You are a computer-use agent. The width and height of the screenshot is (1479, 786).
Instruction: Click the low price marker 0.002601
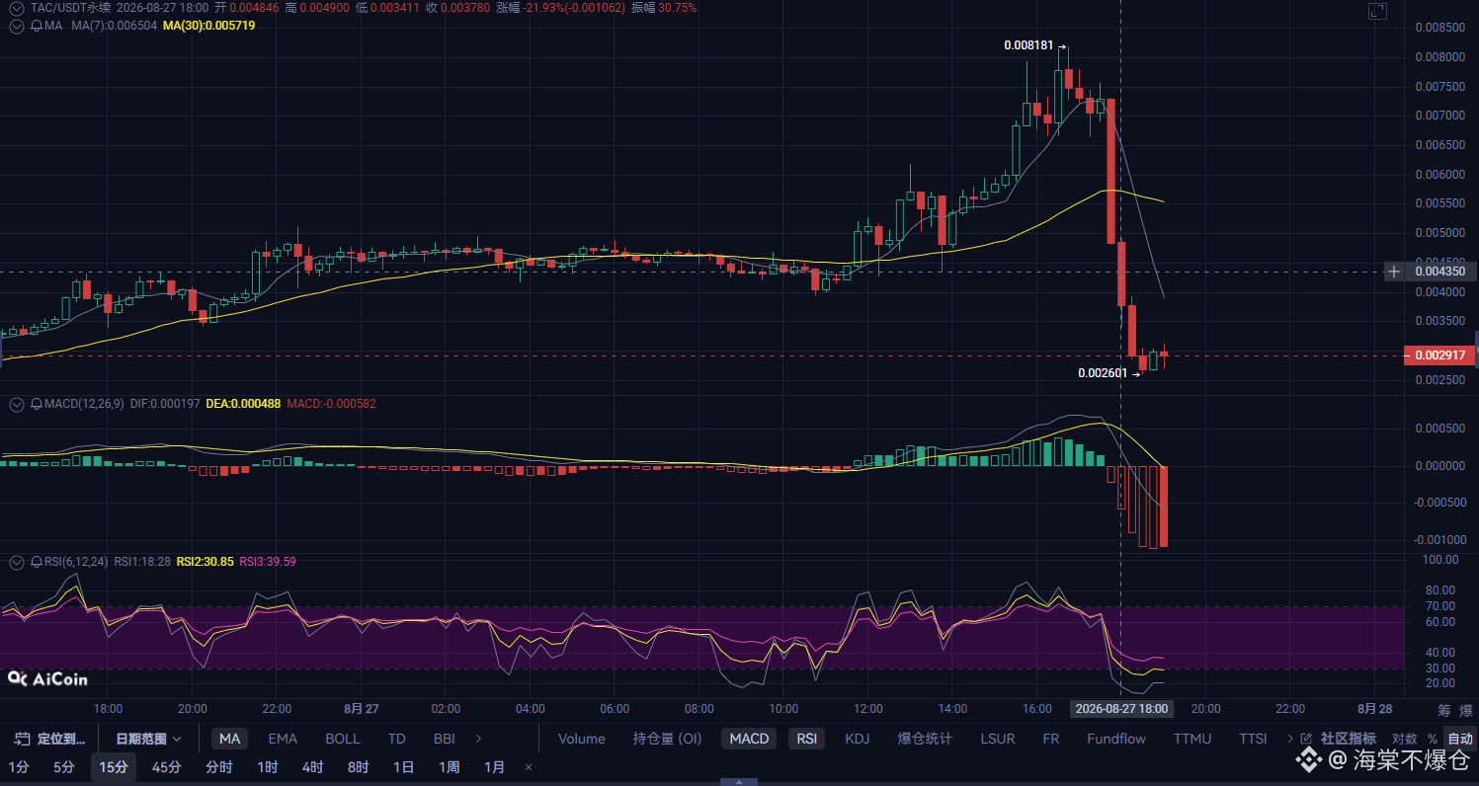pos(1103,373)
